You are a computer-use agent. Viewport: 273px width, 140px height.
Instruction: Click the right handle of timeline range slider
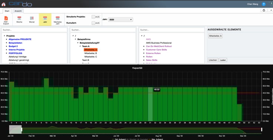click(x=262, y=129)
